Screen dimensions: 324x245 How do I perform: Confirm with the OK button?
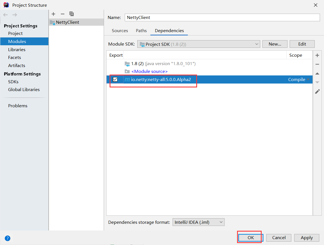[x=251, y=237]
